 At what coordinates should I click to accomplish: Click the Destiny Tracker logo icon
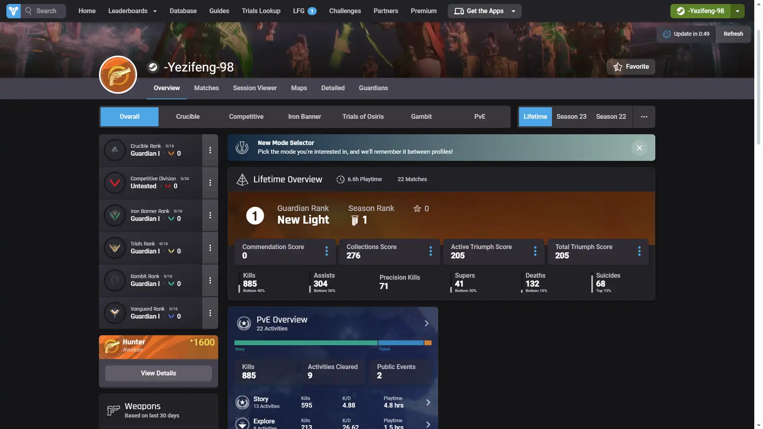pos(13,11)
